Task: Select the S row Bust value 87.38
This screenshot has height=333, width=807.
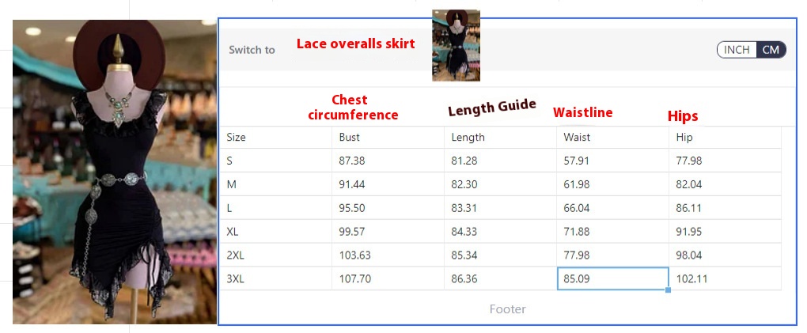Action: point(388,161)
